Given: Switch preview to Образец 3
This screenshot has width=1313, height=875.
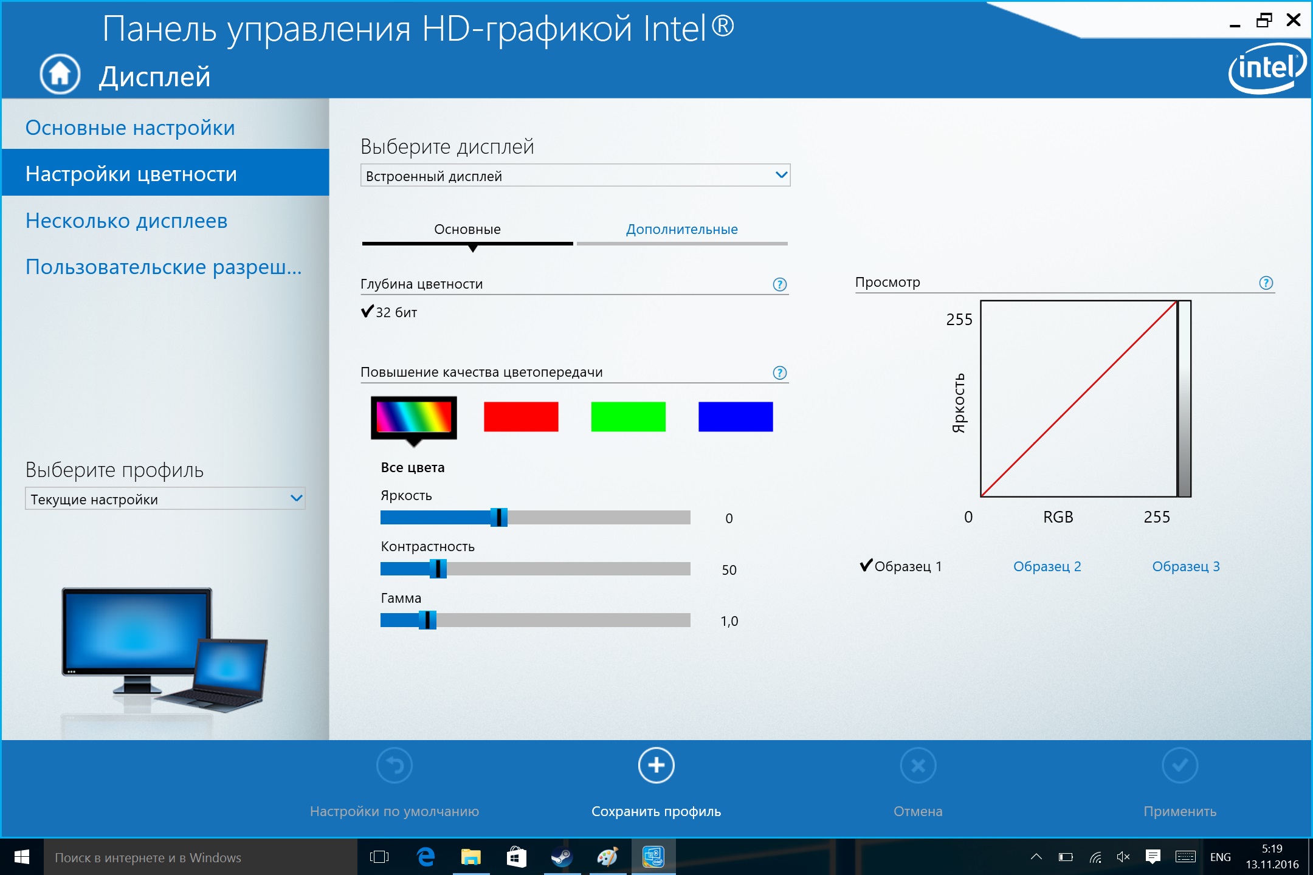Looking at the screenshot, I should (x=1186, y=566).
